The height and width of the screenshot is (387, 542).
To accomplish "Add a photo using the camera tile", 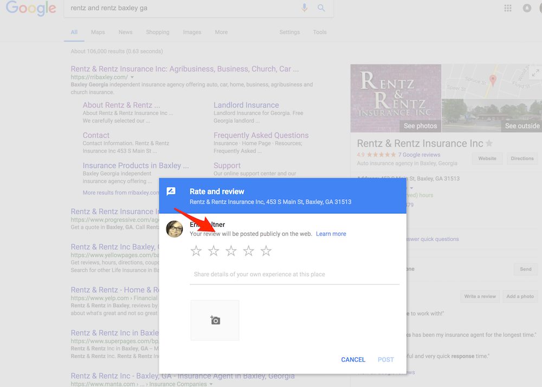I will (215, 320).
